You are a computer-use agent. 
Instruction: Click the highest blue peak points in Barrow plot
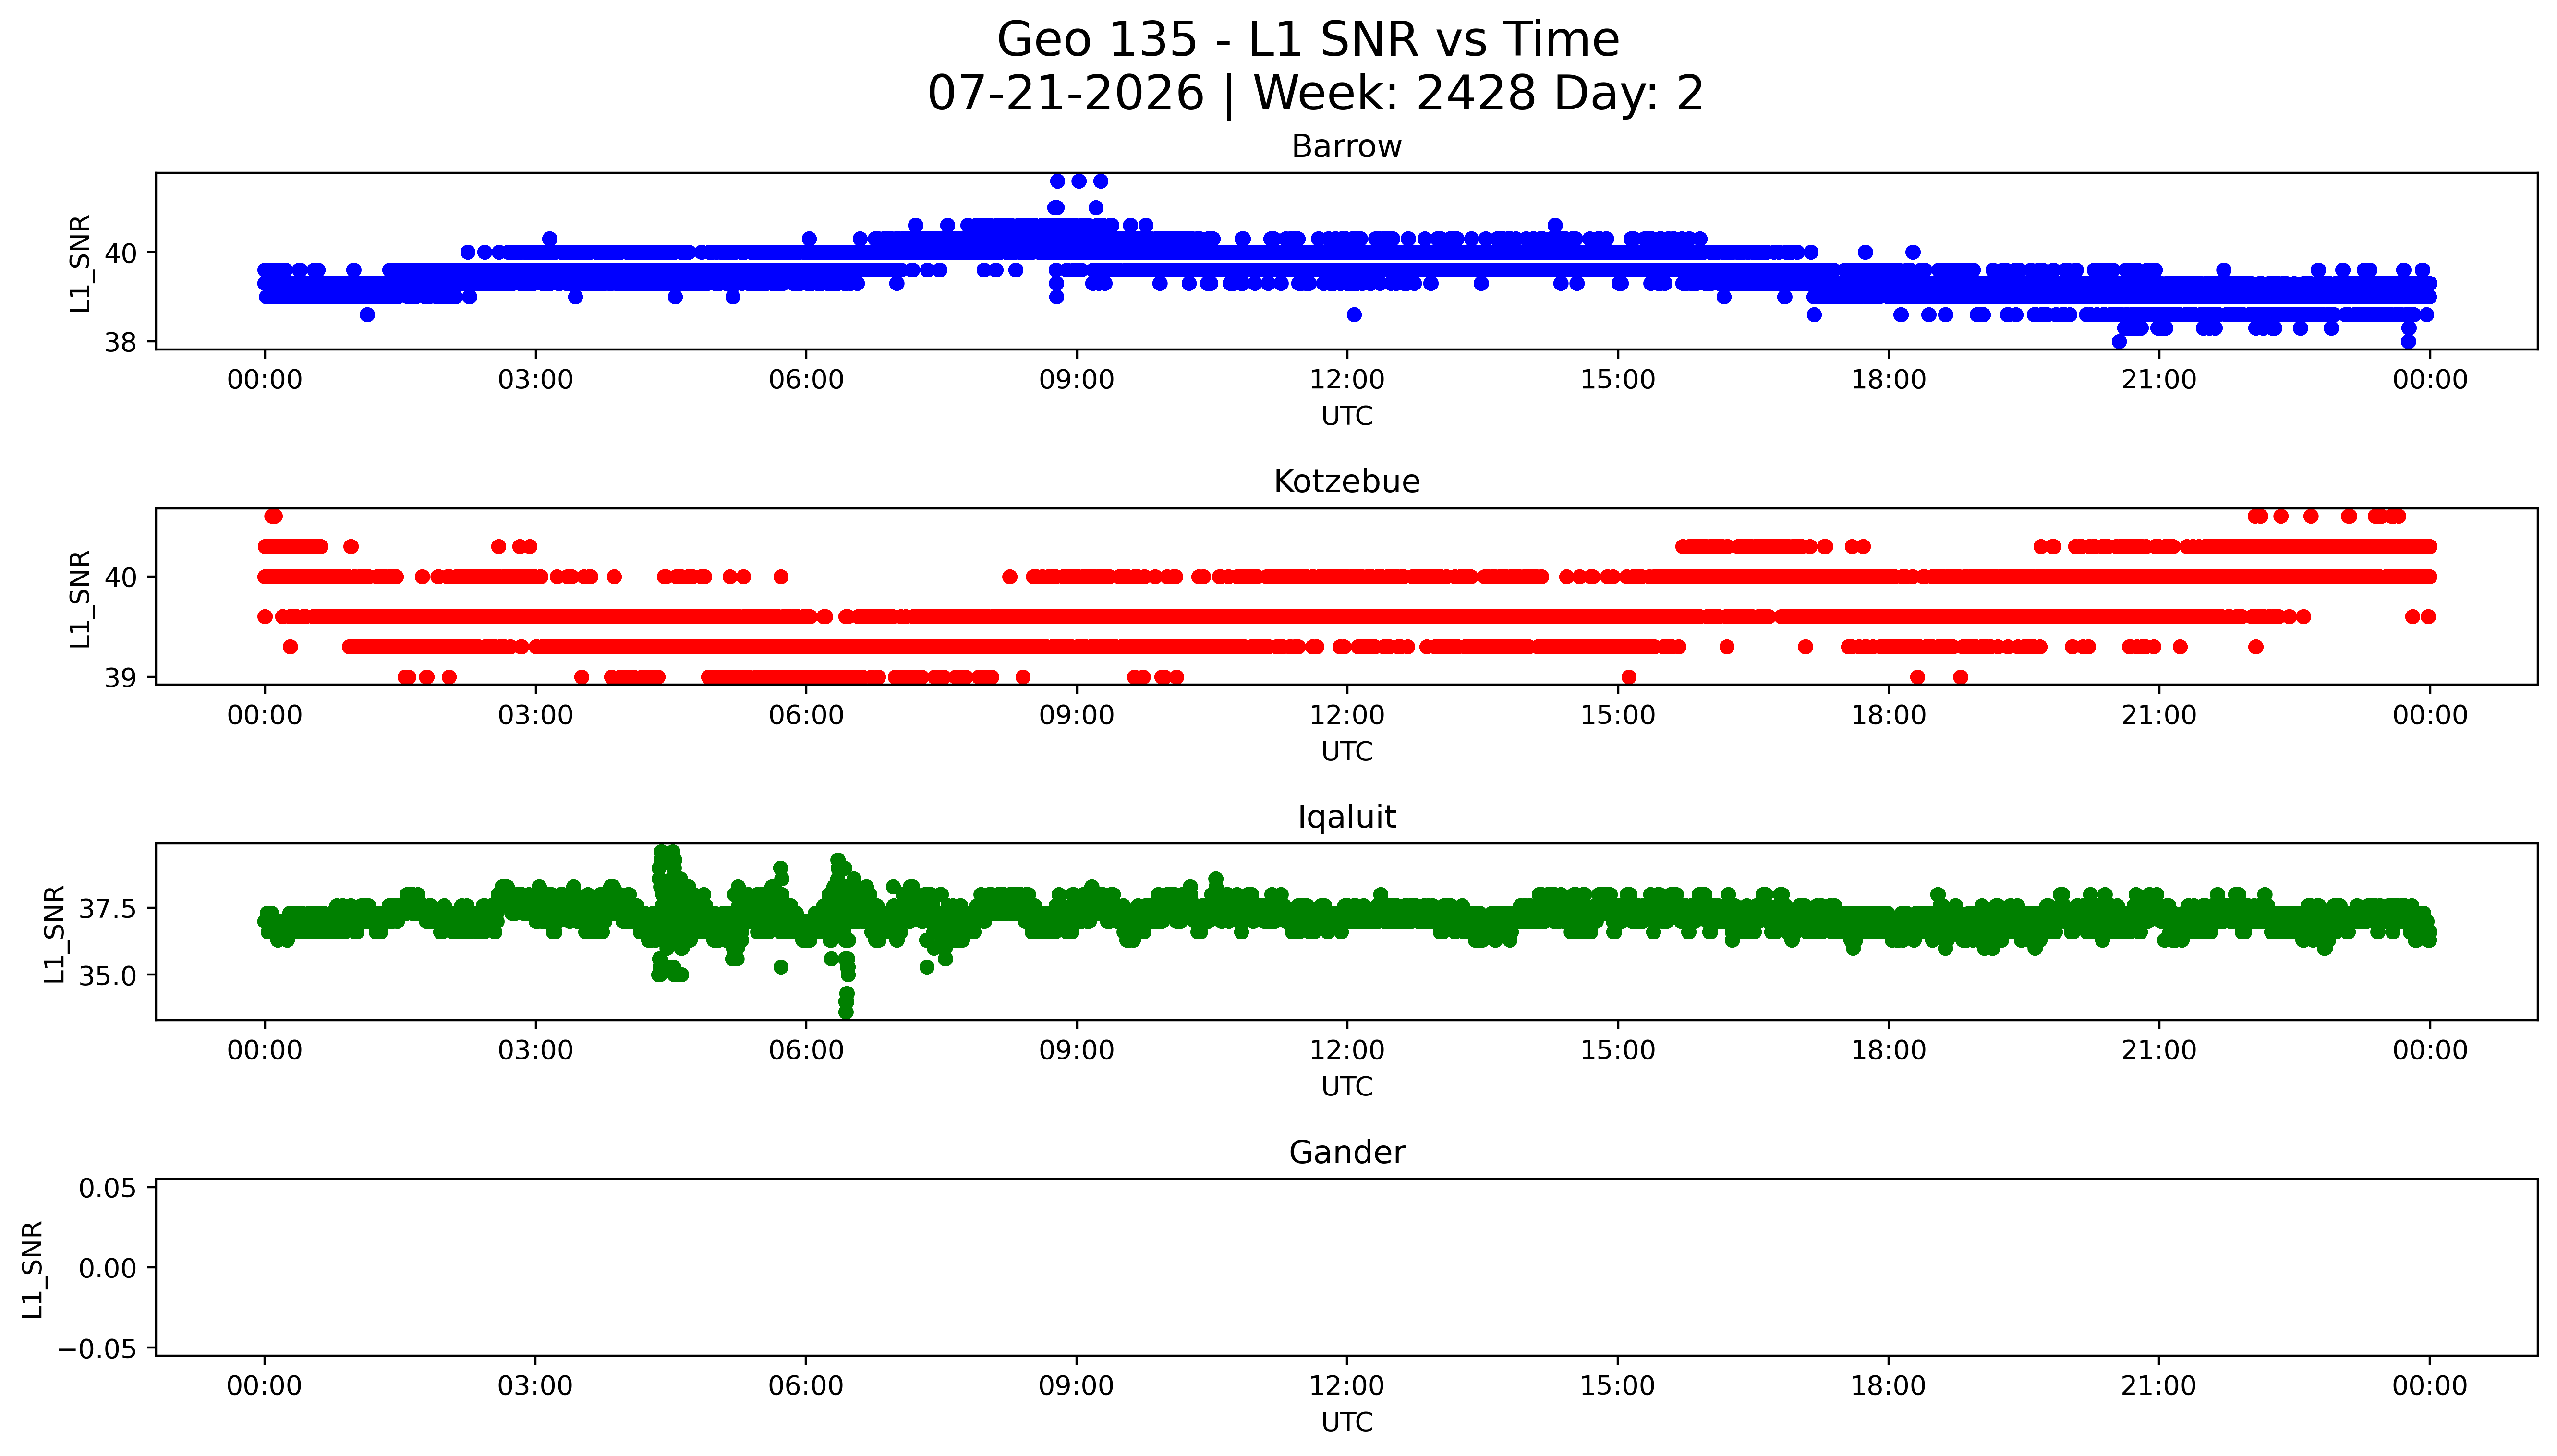1078,181
